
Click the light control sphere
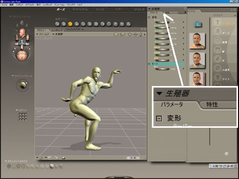(22, 85)
